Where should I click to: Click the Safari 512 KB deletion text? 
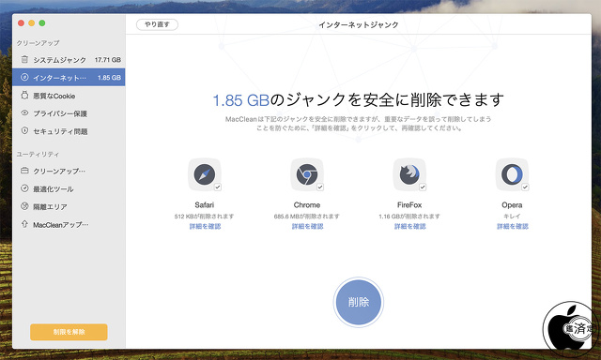204,217
